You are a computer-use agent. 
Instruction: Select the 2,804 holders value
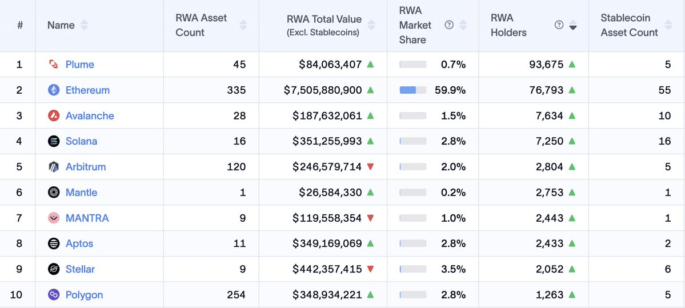coord(550,167)
